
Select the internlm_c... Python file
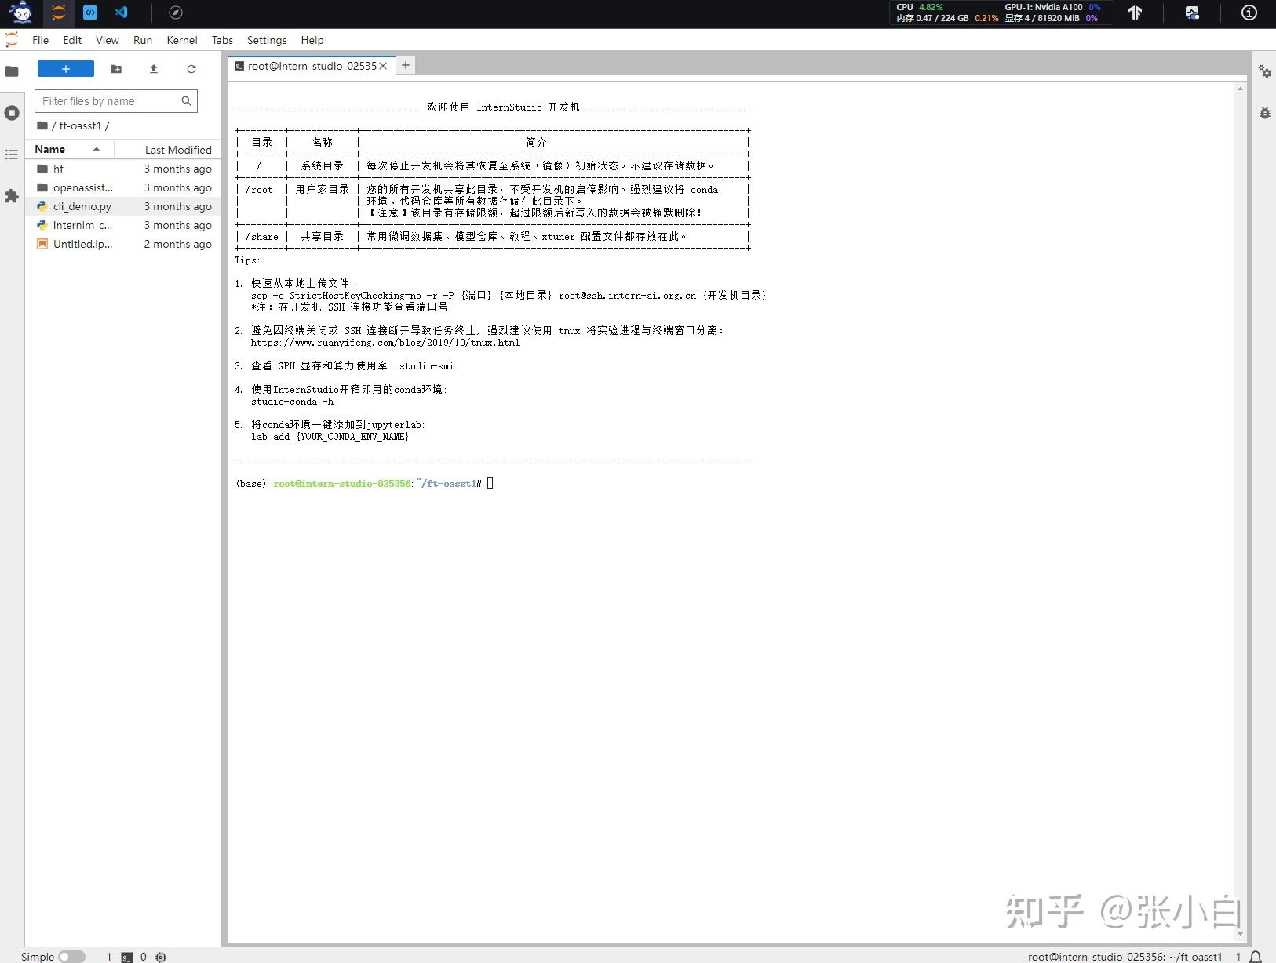(x=123, y=225)
